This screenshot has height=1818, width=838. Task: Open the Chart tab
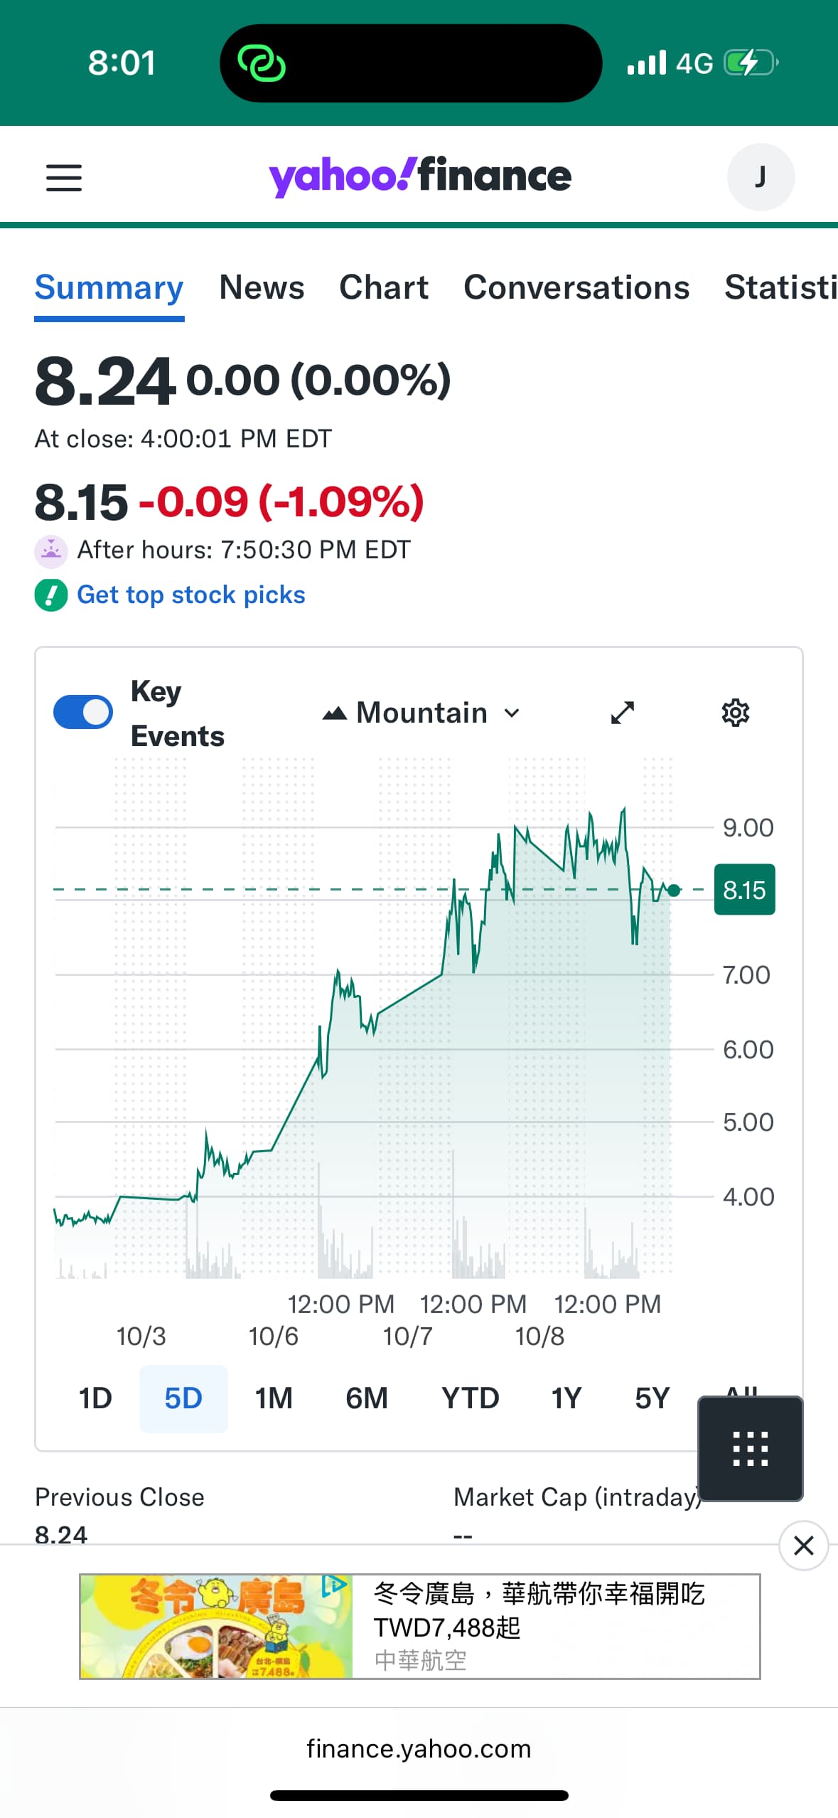(x=384, y=288)
